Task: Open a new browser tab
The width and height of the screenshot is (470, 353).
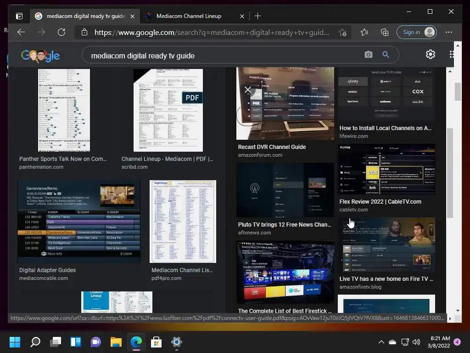Action: point(257,16)
